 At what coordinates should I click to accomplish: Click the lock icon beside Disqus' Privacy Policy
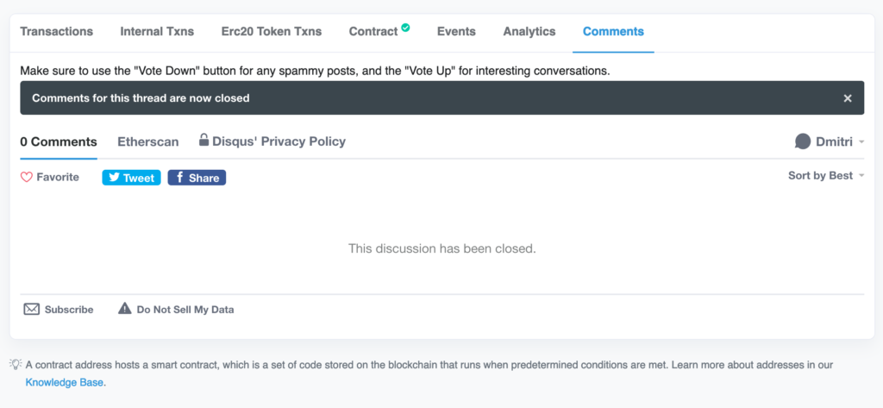tap(204, 140)
